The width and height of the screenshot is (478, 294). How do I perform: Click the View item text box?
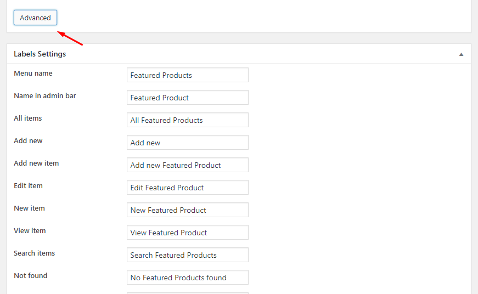pos(187,233)
